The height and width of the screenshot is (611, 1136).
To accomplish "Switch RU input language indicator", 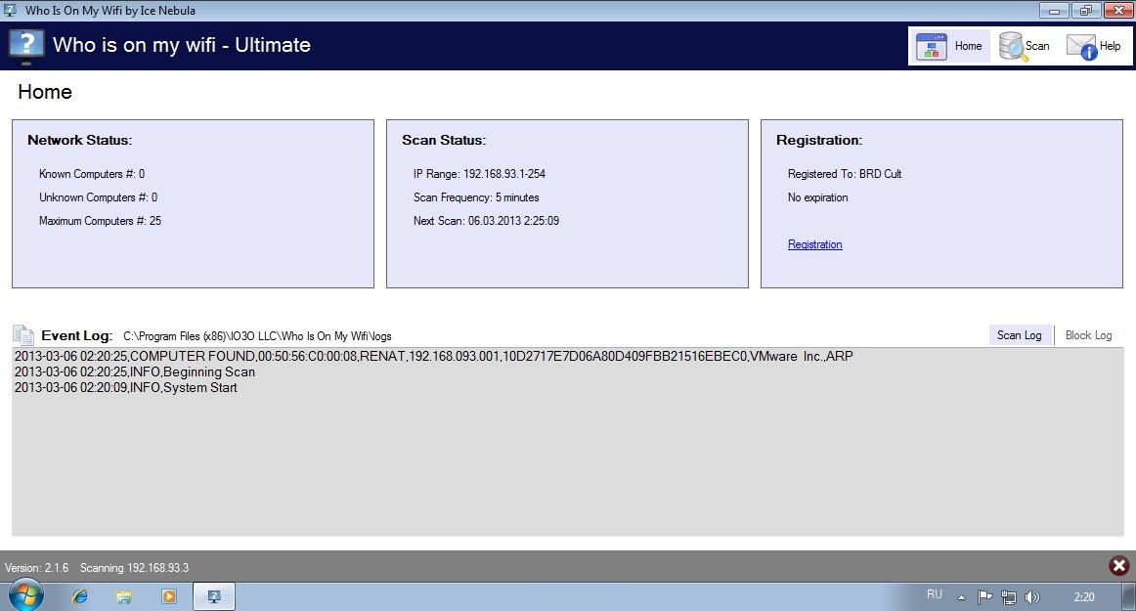I will (935, 594).
